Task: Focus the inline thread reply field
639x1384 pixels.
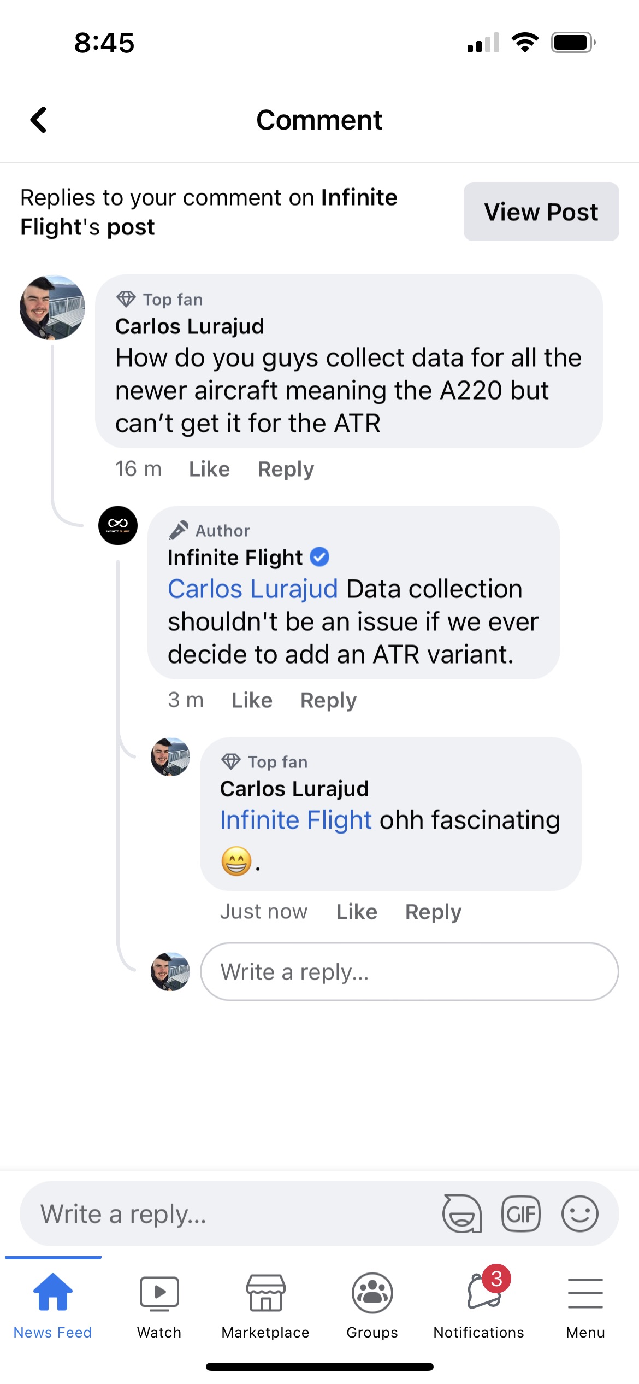Action: coord(410,971)
